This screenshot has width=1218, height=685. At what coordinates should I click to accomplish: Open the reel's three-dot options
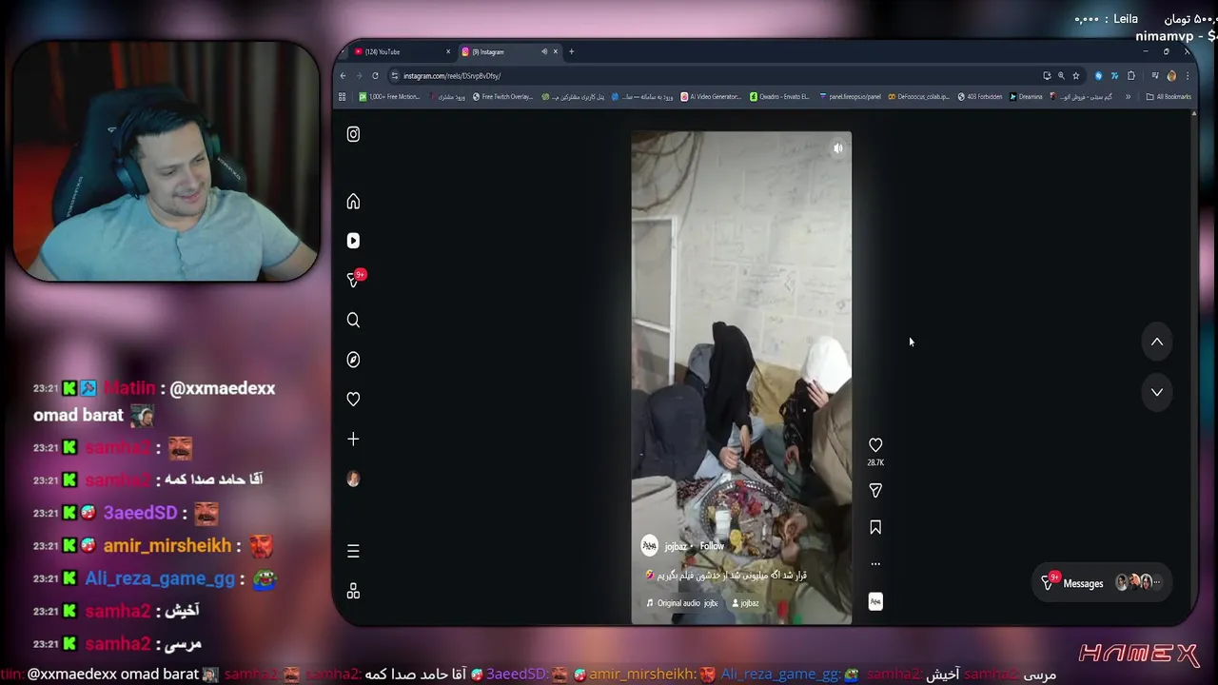click(875, 564)
